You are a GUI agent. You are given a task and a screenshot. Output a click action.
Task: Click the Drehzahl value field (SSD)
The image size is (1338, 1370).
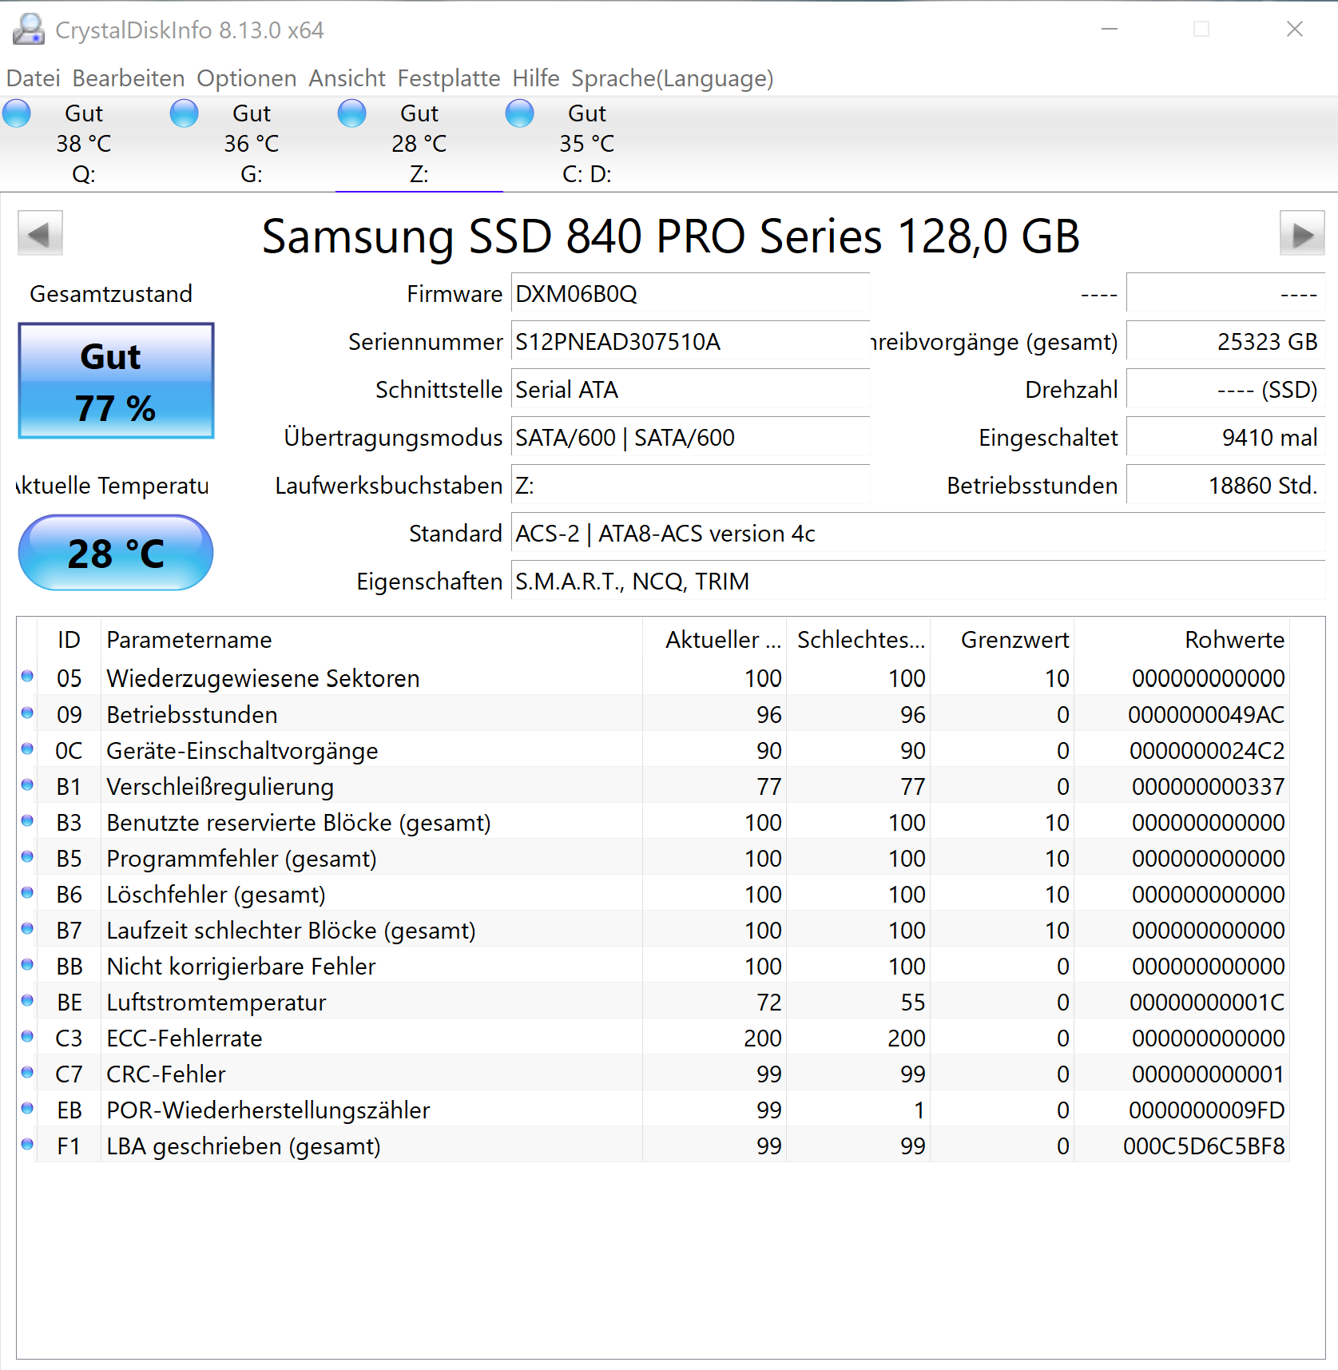pos(1225,389)
